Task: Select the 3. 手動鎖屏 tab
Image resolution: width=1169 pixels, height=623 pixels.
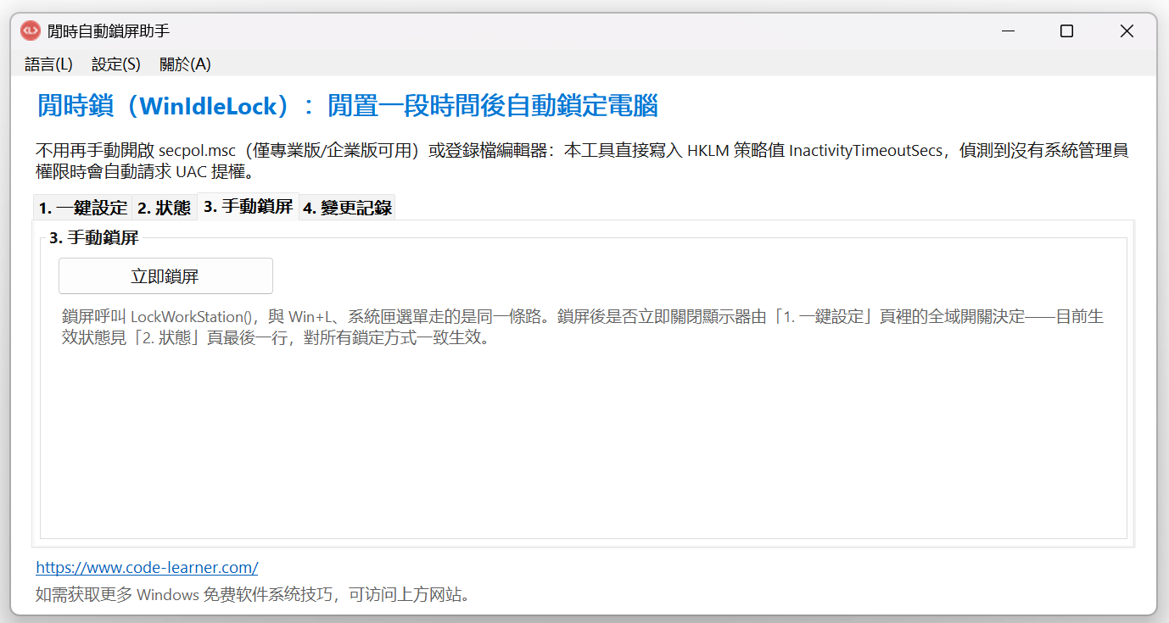Action: click(249, 206)
